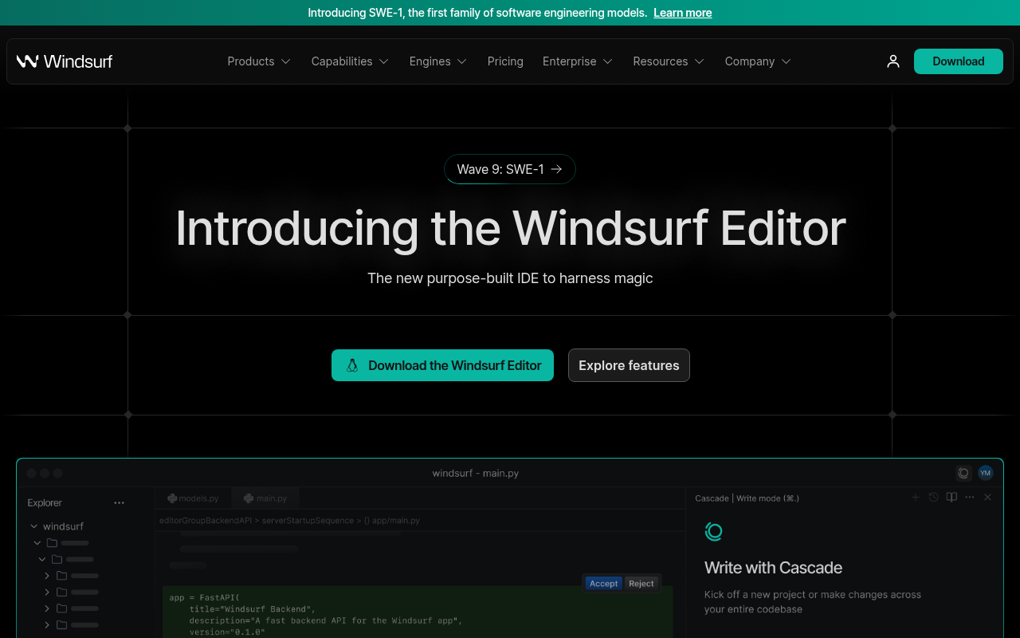Image resolution: width=1020 pixels, height=638 pixels.
Task: Start a new Cascade conversation with the plus icon
Action: point(915,497)
